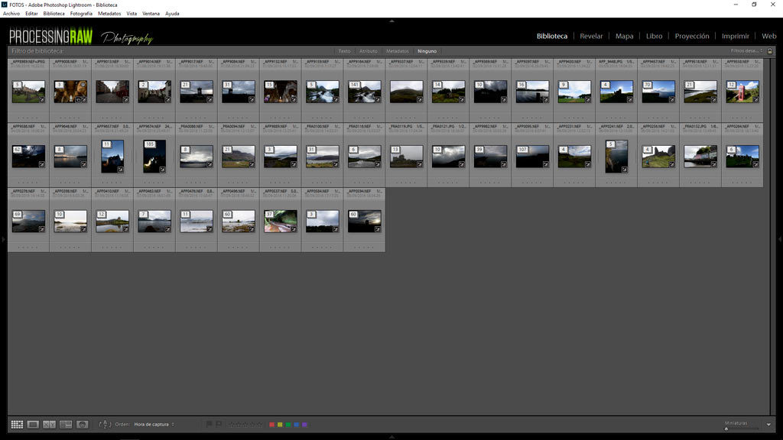Click the filter lock icon

[x=769, y=51]
